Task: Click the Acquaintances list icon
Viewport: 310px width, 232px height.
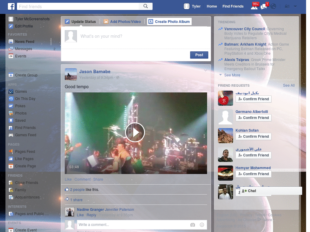Action: coord(11,197)
